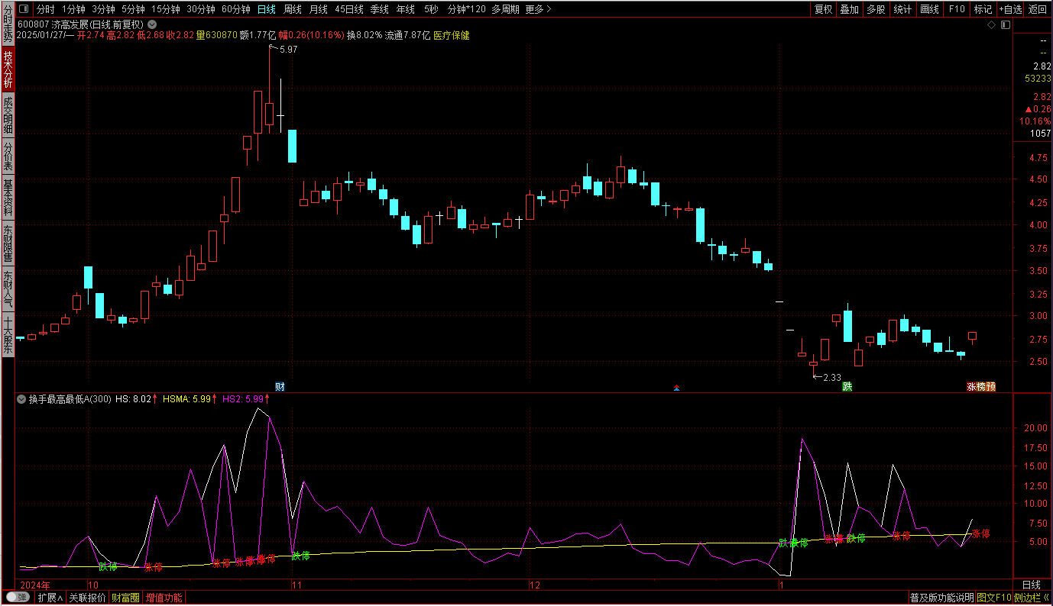1053x606 pixels.
Task: Toggle the 弹 popup switch
Action: [x=17, y=598]
